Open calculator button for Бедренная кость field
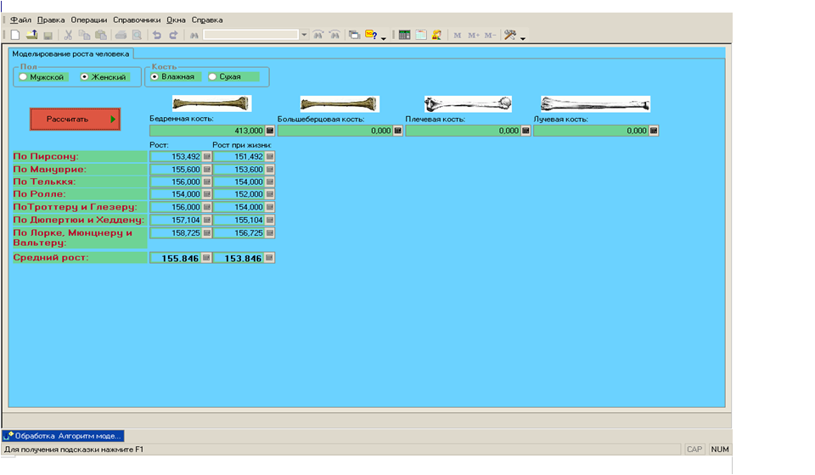 coord(270,131)
